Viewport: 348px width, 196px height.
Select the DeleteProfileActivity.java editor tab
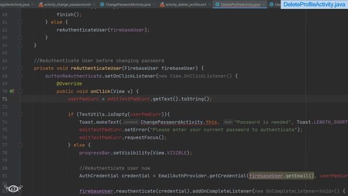240,4
